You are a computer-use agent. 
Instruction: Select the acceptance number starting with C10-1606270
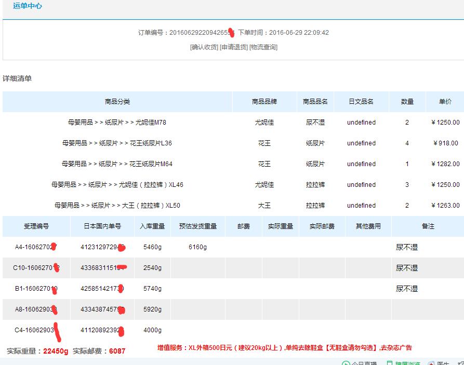(36, 268)
